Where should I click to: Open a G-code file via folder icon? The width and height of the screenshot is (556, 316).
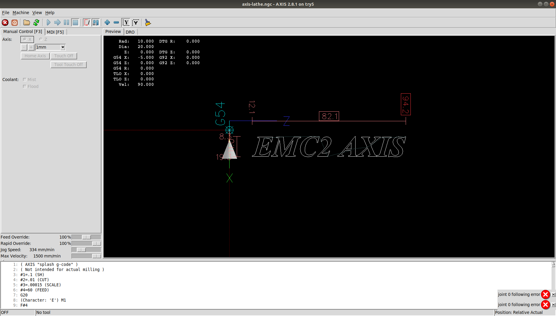click(27, 23)
